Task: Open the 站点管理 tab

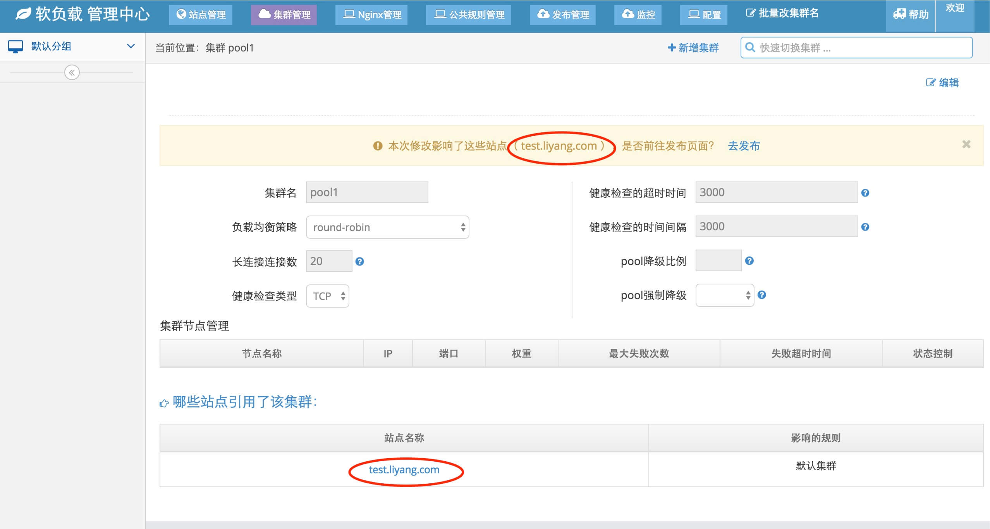Action: coord(201,15)
